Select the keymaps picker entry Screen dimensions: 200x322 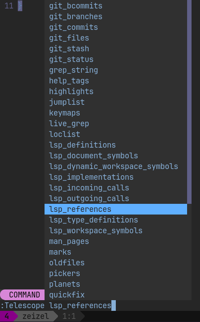116,113
